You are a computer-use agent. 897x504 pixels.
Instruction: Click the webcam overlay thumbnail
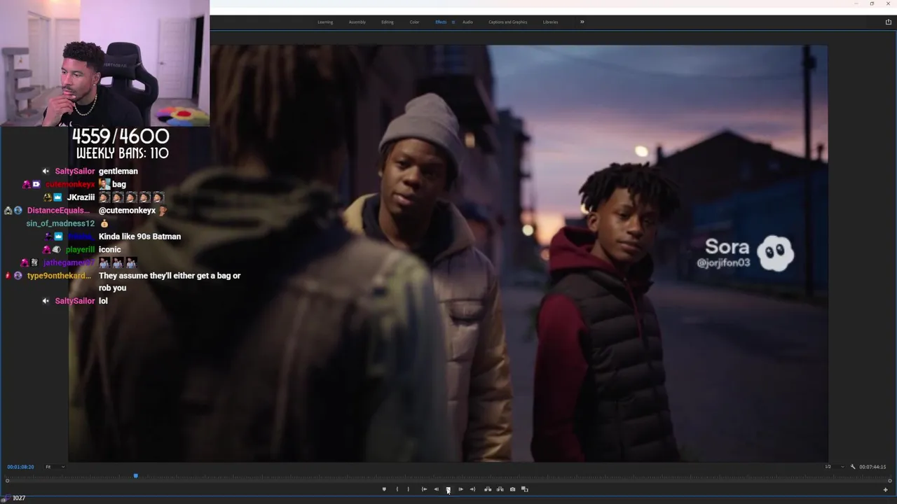pos(104,63)
